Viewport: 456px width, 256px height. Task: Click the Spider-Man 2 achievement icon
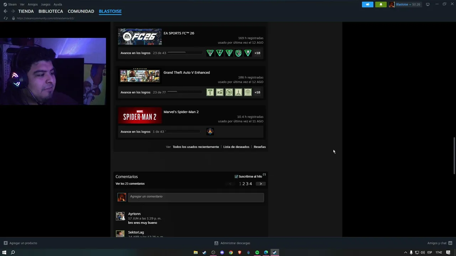210,132
